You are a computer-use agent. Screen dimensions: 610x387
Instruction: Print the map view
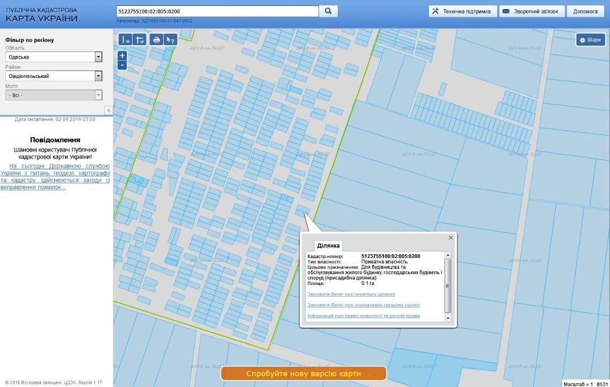point(156,39)
